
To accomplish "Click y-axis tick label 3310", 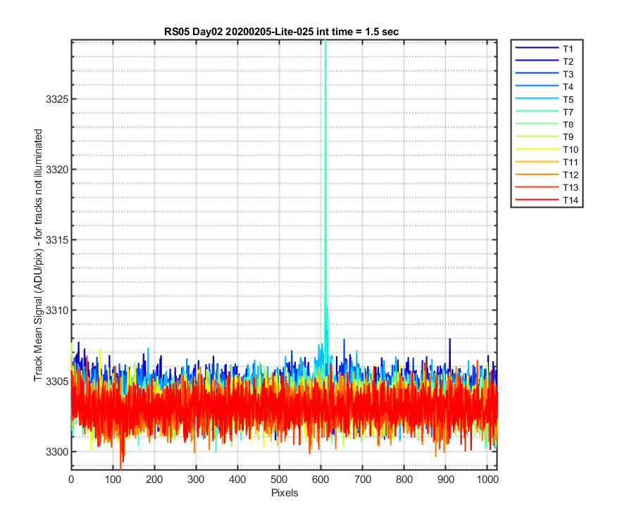I will 57,310.
